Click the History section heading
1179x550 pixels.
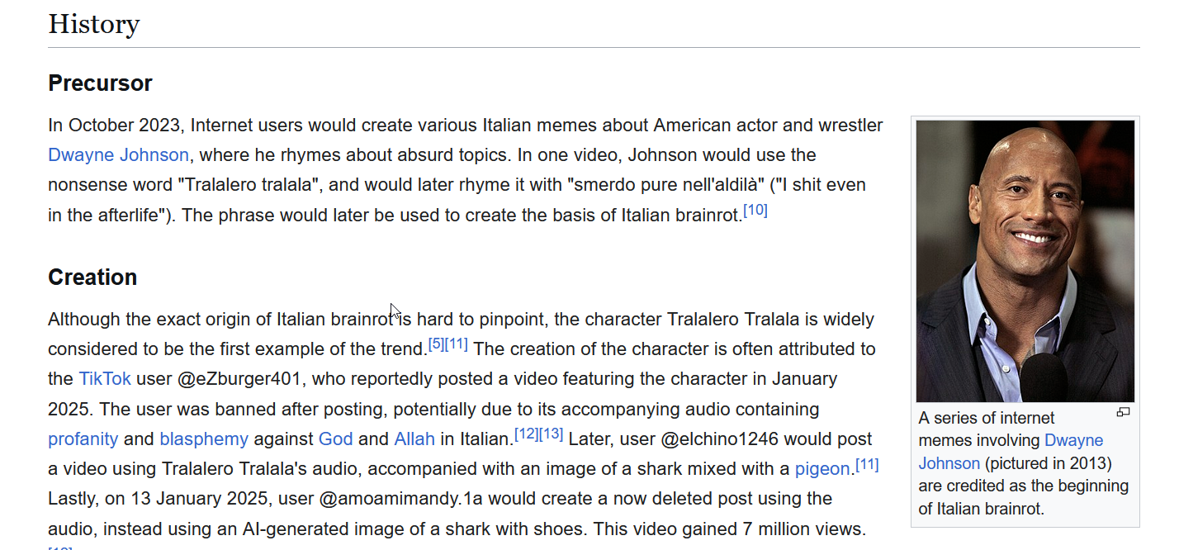[93, 24]
